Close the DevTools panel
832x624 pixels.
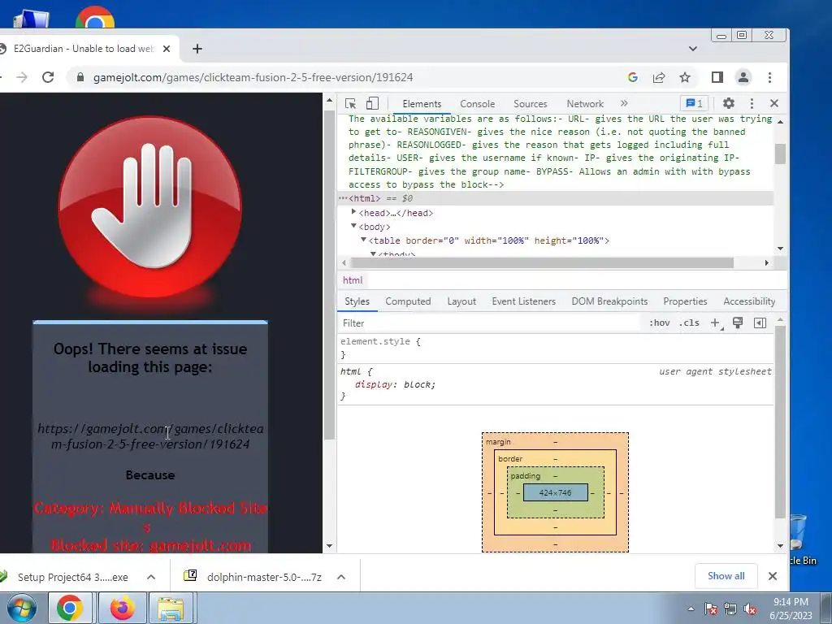pos(774,103)
